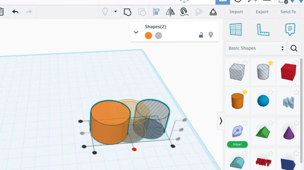Pick the striped hole Cylinder shape
This screenshot has height=170, width=304.
[x=263, y=72]
